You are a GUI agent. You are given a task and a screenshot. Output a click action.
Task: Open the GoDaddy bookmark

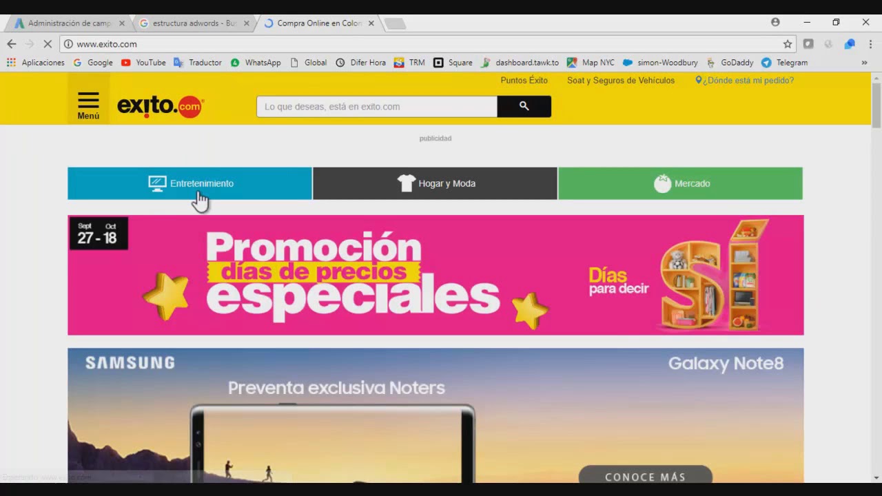tap(730, 63)
